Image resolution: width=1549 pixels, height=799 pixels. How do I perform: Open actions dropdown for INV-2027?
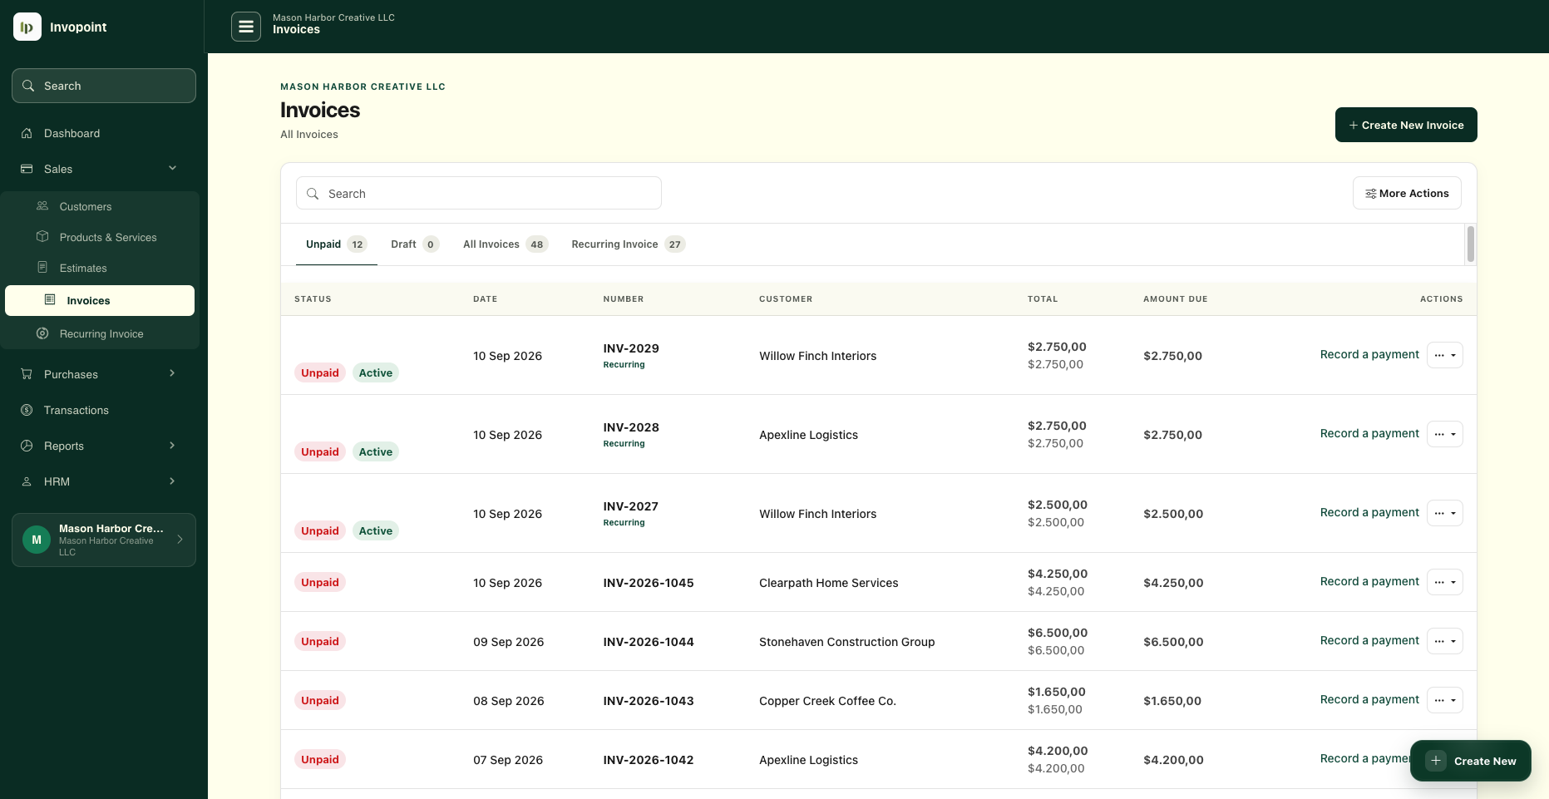pos(1445,513)
